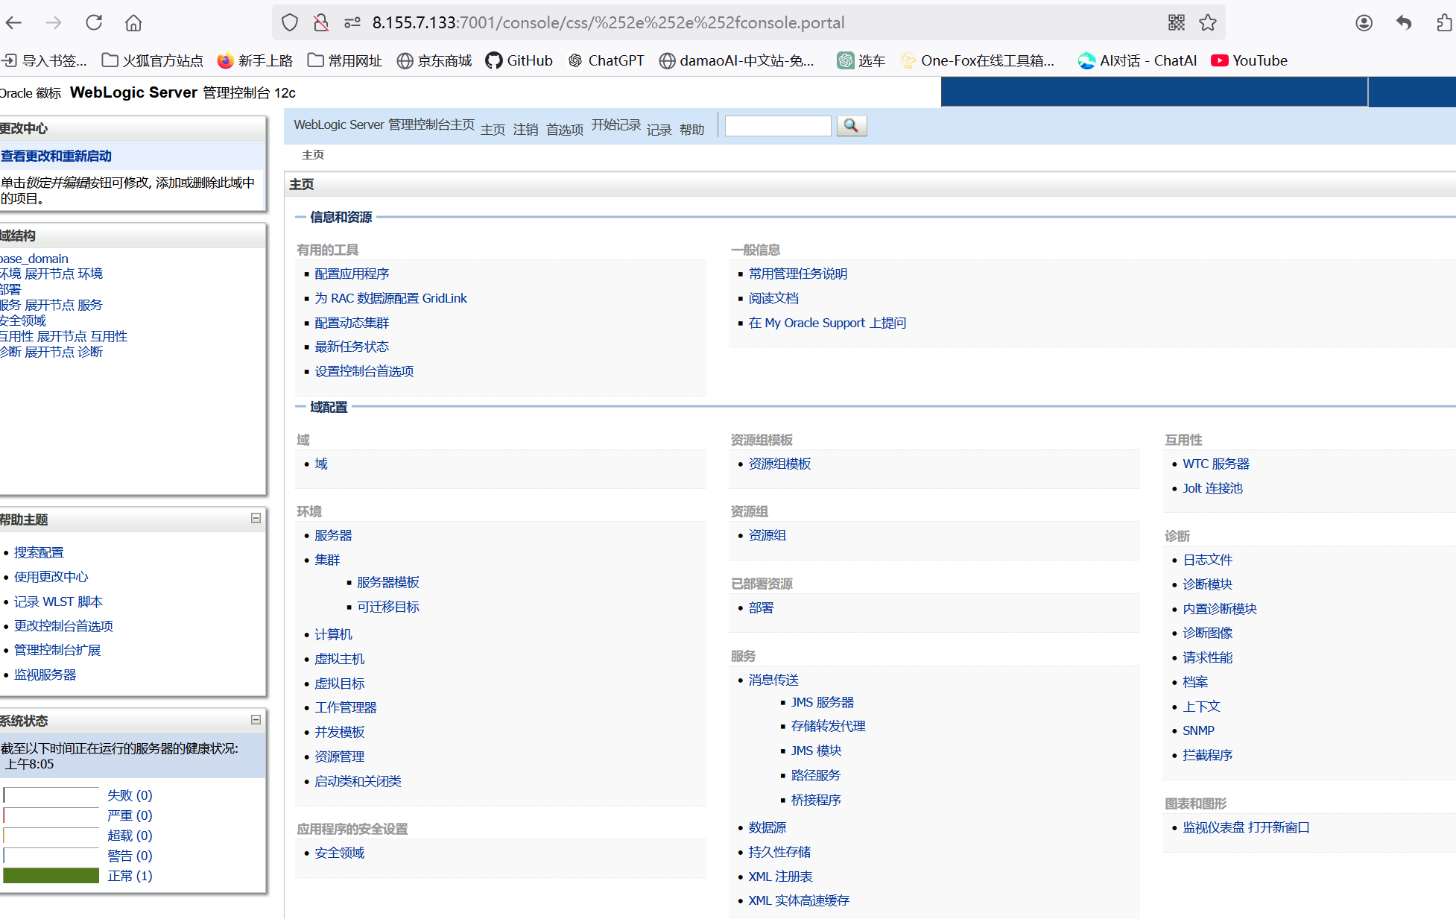Screen dimensions: 1456x919
Task: Bookmark page with the star icon
Action: [1208, 23]
